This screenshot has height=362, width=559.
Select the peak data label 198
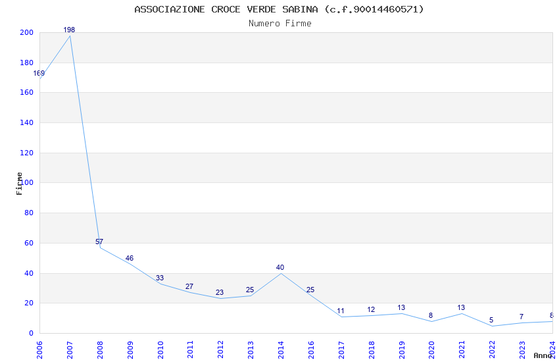click(x=69, y=30)
